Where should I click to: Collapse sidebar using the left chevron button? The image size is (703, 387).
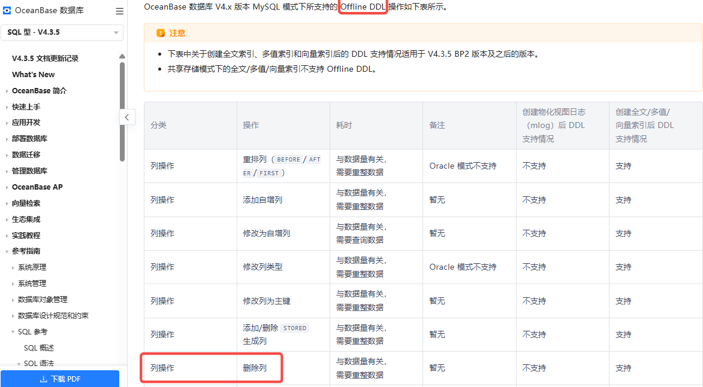(x=126, y=117)
